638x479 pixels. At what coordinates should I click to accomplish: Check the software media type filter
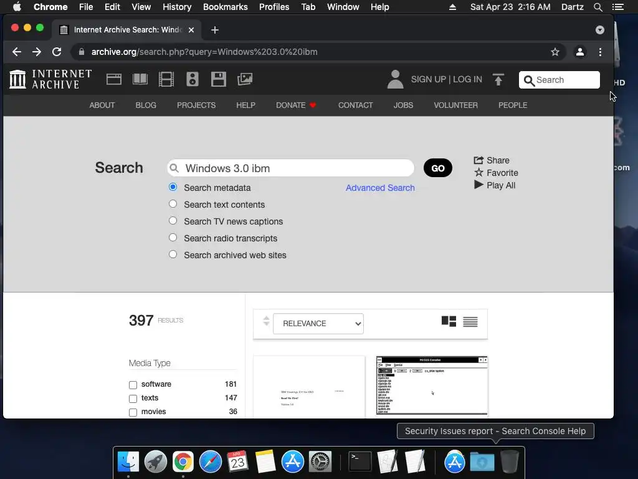tap(133, 385)
